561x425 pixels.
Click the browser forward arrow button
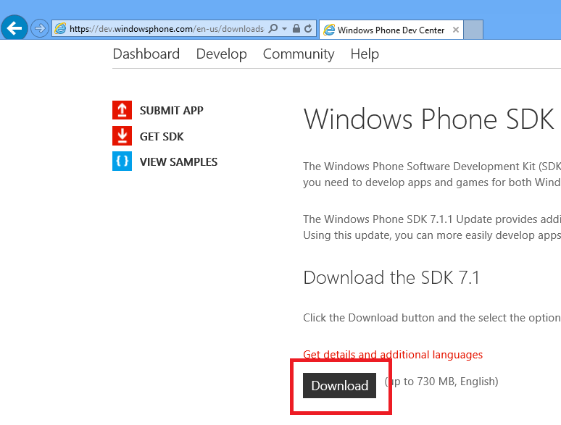39,28
